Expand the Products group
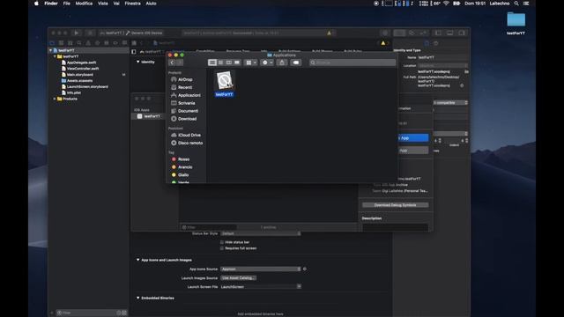The width and height of the screenshot is (564, 317). coord(55,99)
